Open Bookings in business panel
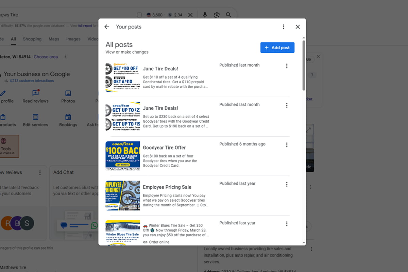 point(68,121)
